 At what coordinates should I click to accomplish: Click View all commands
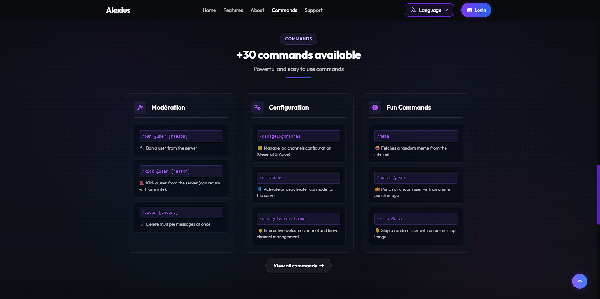click(298, 265)
